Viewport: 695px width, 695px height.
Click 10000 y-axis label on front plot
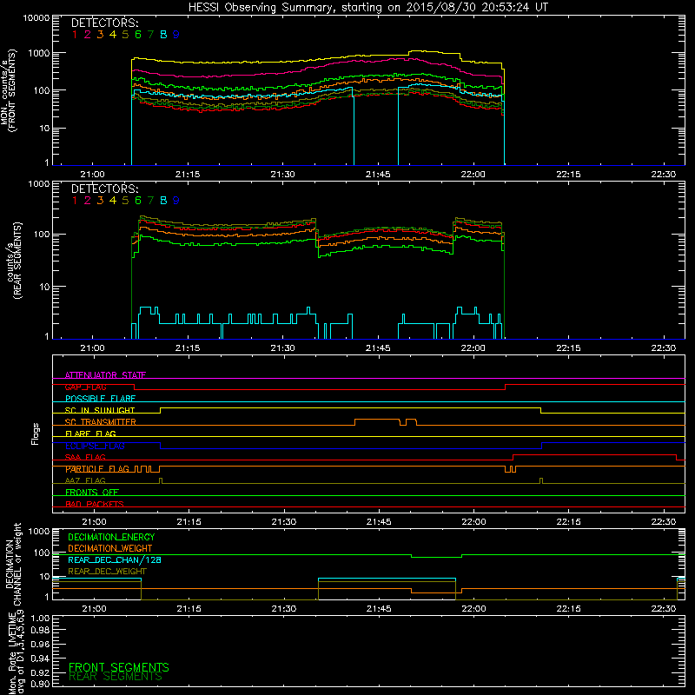(36, 17)
